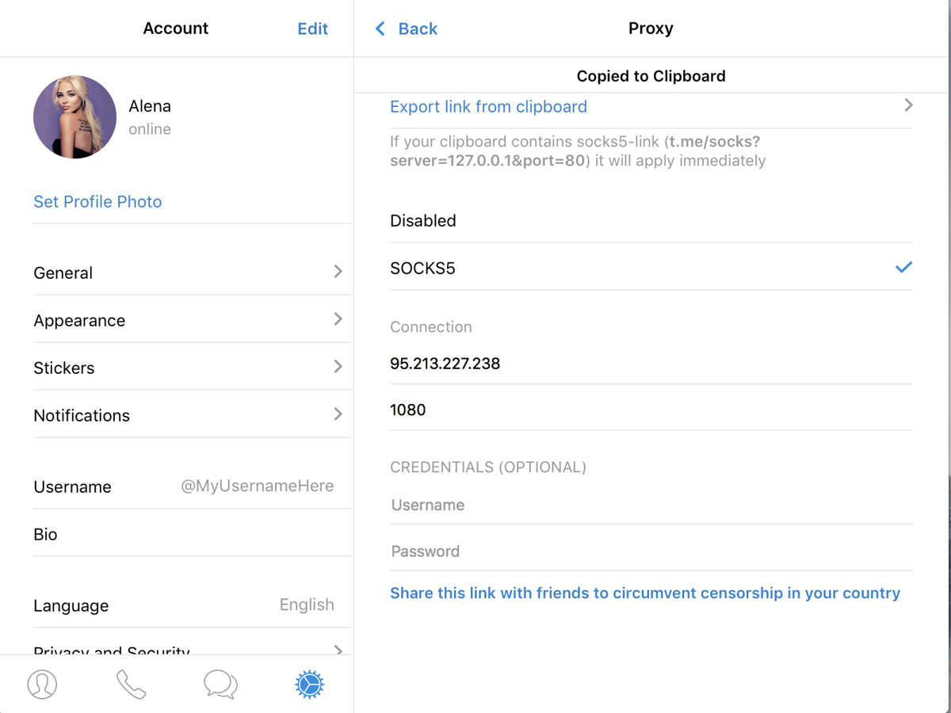Image resolution: width=951 pixels, height=713 pixels.
Task: Expand the Notifications settings chevron
Action: coord(338,414)
